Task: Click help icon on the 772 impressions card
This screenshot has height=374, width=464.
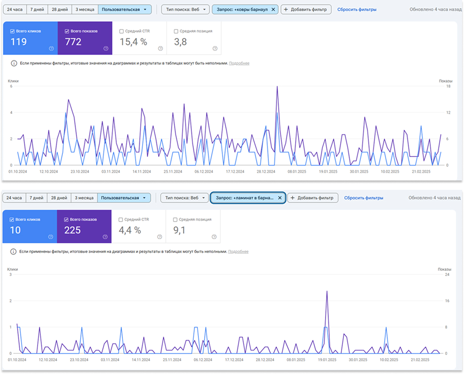Action: [106, 48]
